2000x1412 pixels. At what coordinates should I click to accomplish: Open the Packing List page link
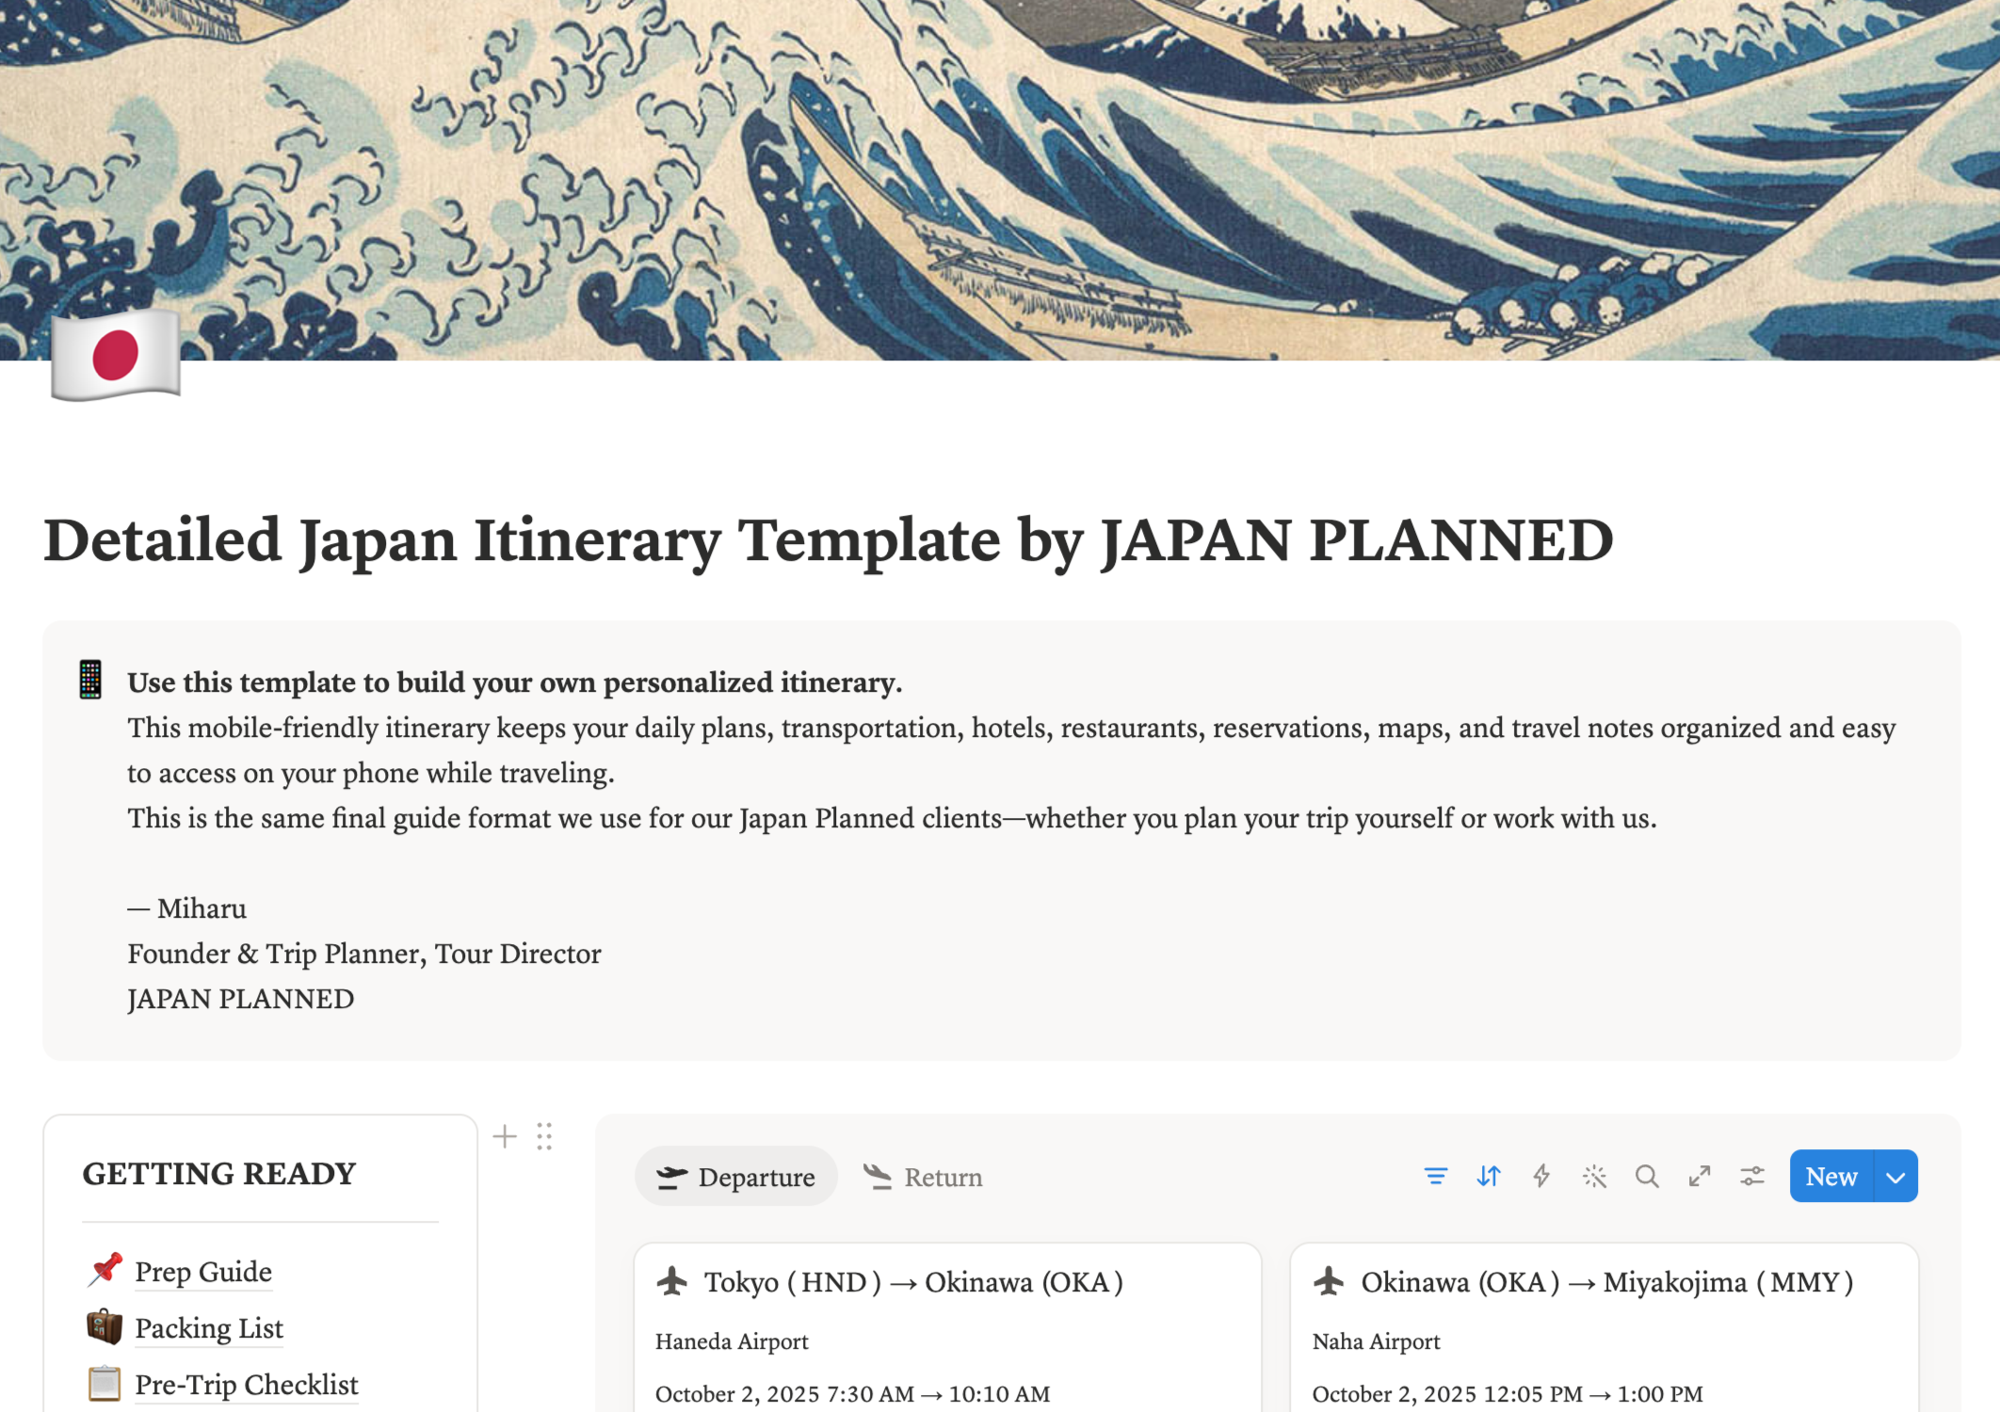[x=209, y=1327]
